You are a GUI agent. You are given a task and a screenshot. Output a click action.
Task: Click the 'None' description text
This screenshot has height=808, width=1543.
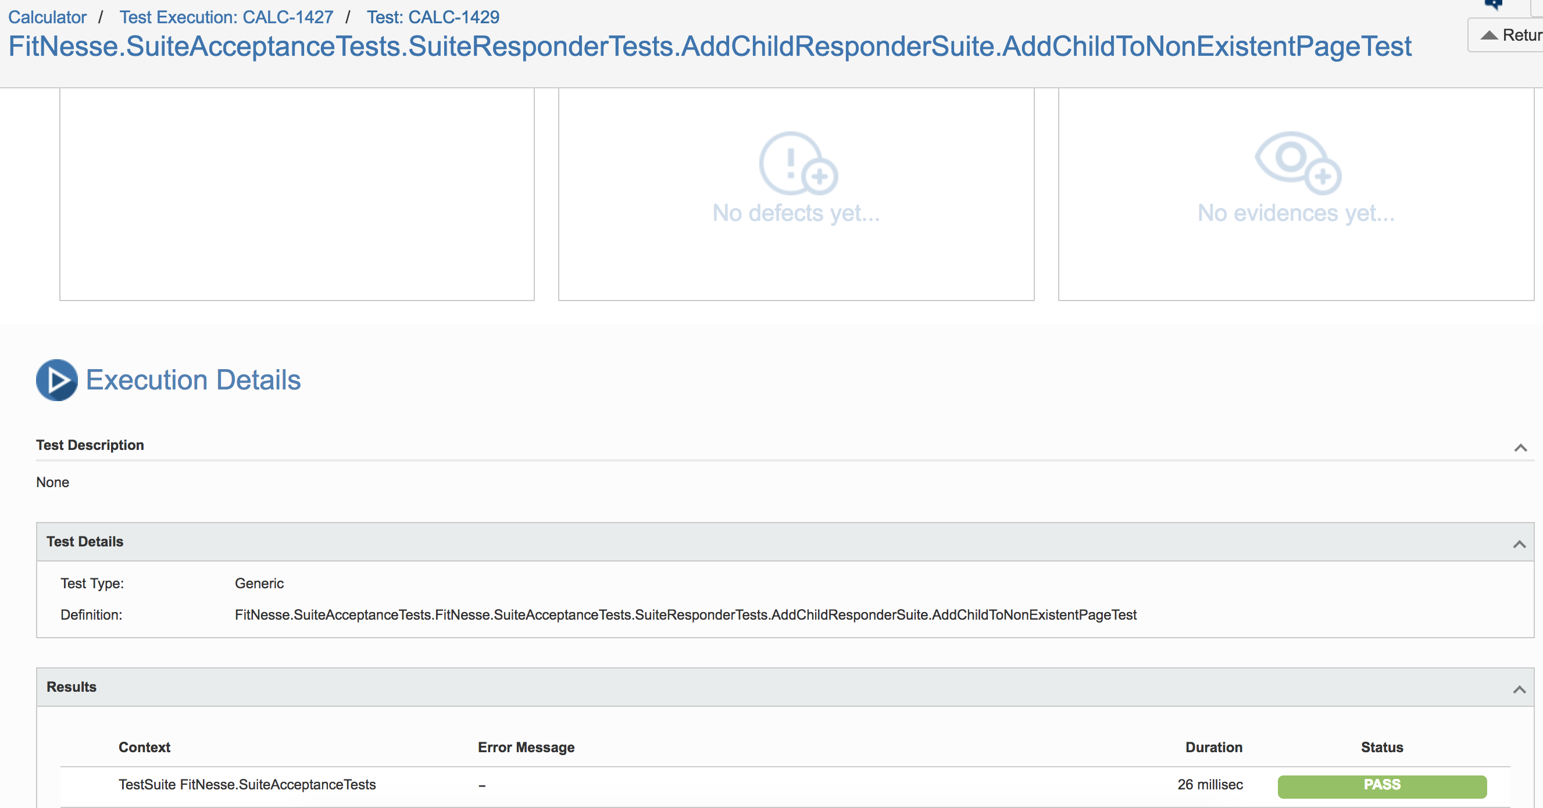(x=53, y=482)
